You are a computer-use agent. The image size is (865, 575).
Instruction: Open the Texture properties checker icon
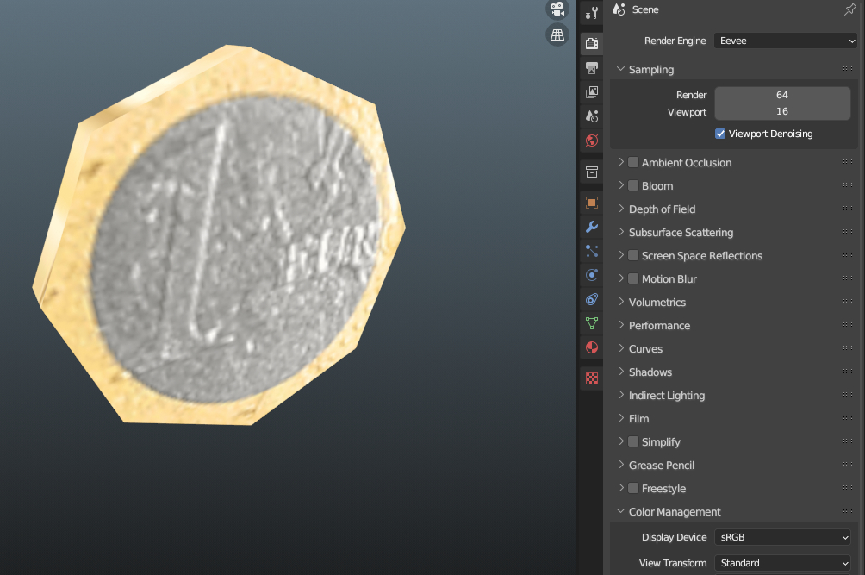tap(591, 378)
